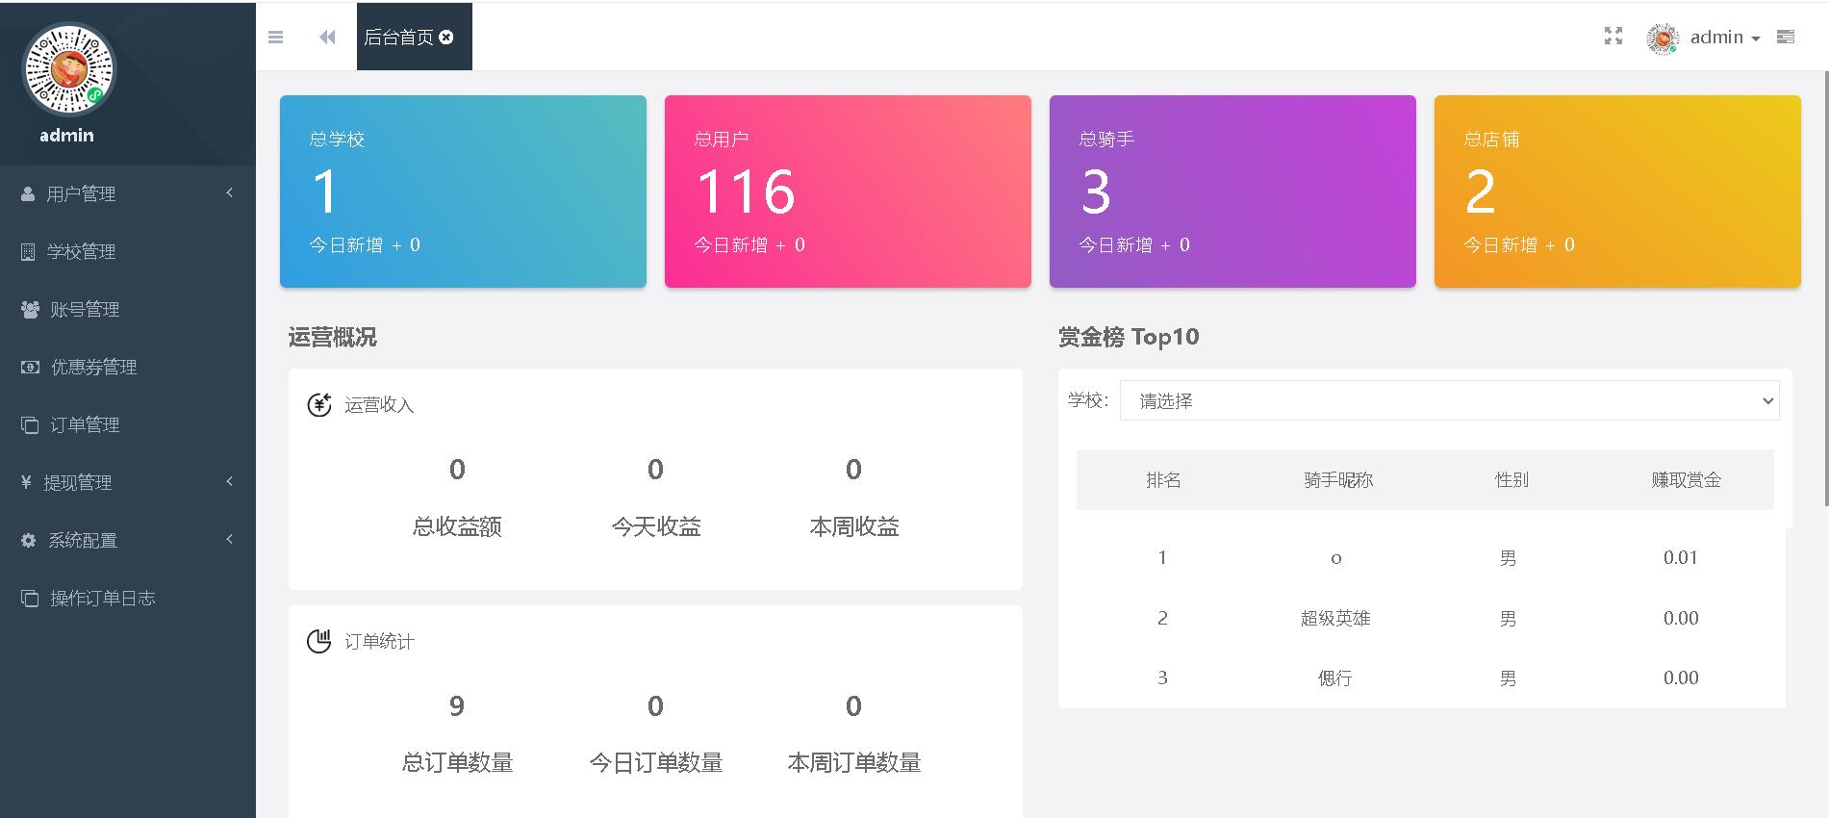This screenshot has height=818, width=1829.
Task: Click the 总骑手 stat card
Action: (x=1232, y=191)
